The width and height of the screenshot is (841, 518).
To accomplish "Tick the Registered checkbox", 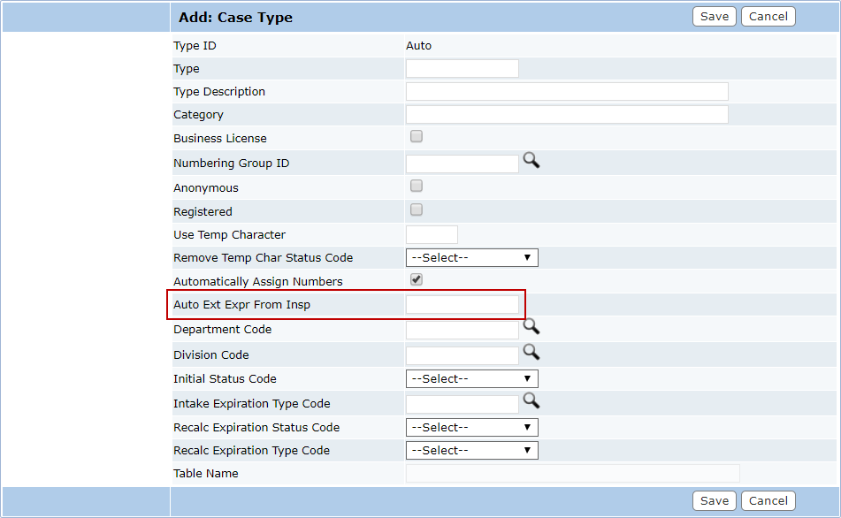I will tap(417, 210).
